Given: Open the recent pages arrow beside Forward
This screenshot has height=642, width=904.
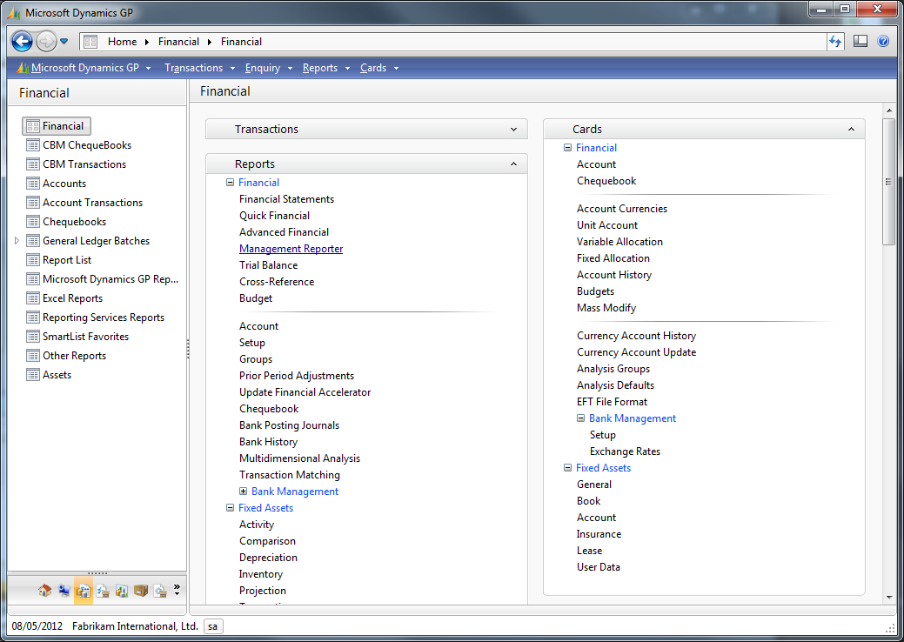Looking at the screenshot, I should 64,42.
